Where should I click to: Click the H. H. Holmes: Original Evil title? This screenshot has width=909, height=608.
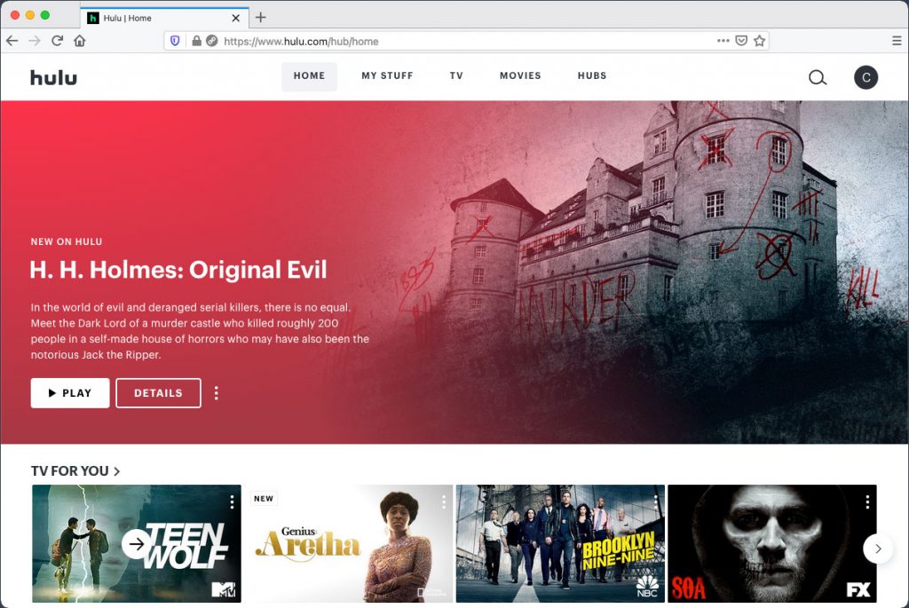coord(178,270)
